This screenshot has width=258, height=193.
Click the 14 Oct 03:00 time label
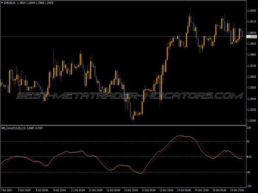point(184,190)
